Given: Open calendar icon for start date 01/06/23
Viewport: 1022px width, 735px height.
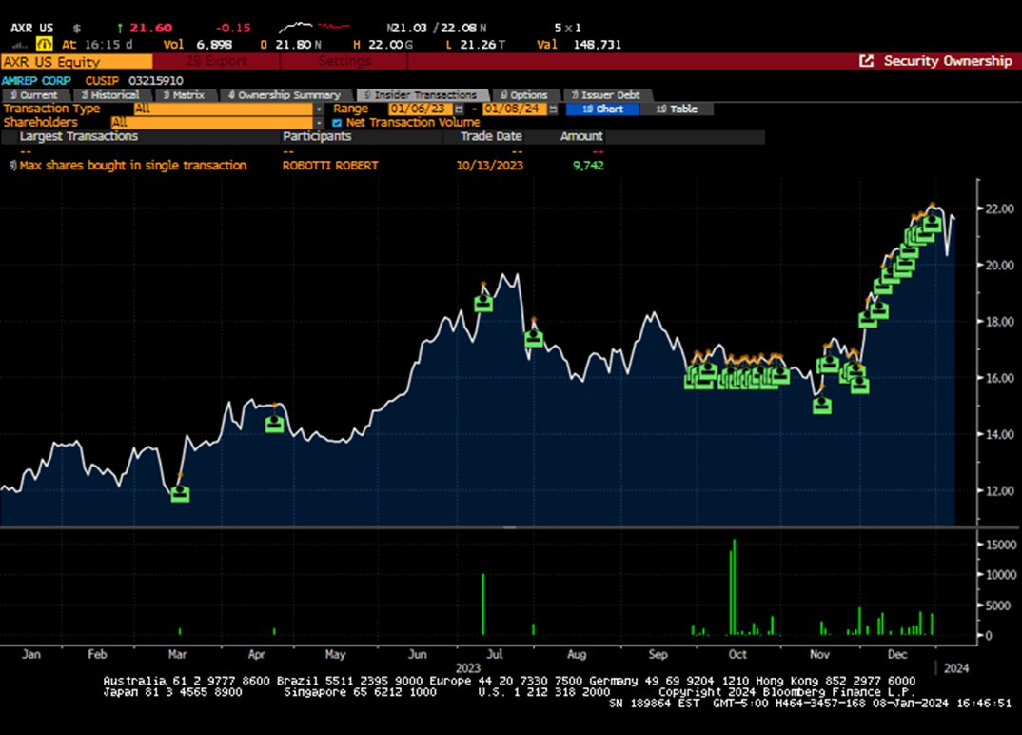Looking at the screenshot, I should point(459,109).
